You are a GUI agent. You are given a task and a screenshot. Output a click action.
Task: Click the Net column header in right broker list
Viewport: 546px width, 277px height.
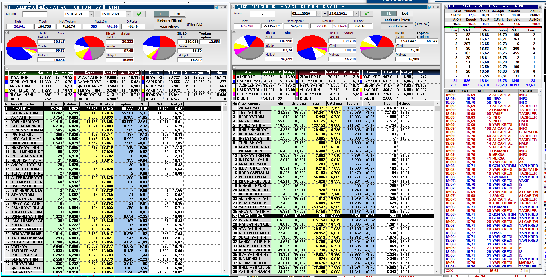click(387, 104)
